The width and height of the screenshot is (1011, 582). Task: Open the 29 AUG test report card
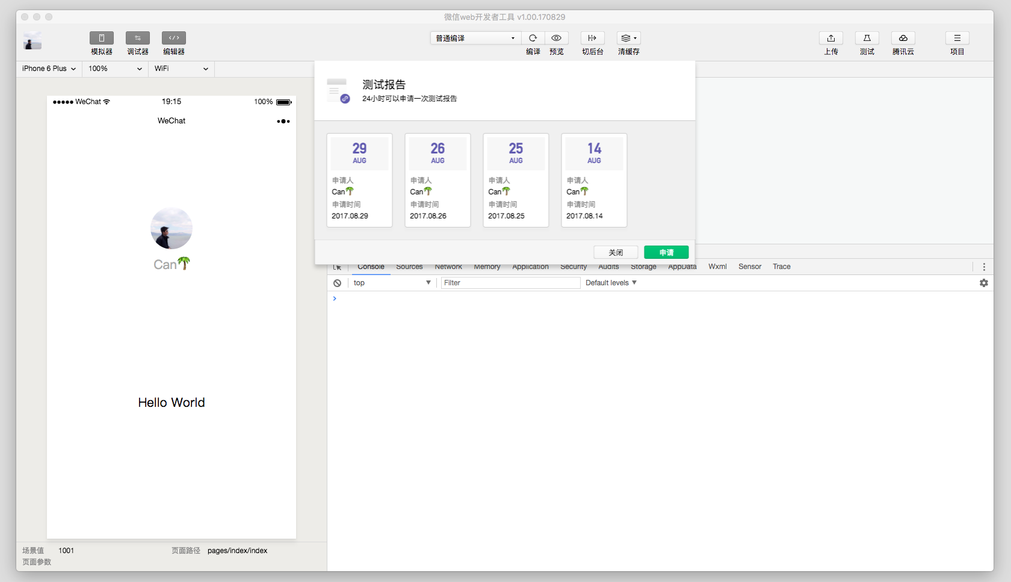359,180
